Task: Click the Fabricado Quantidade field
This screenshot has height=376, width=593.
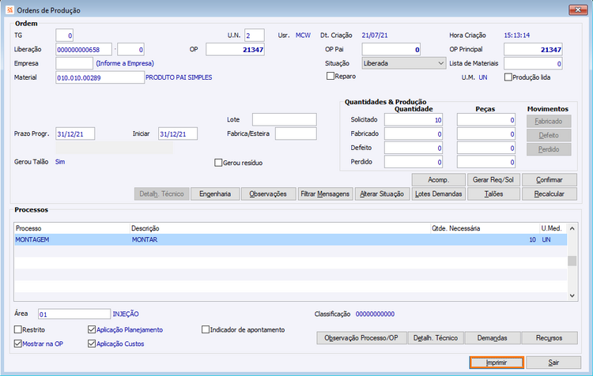Action: (x=414, y=133)
